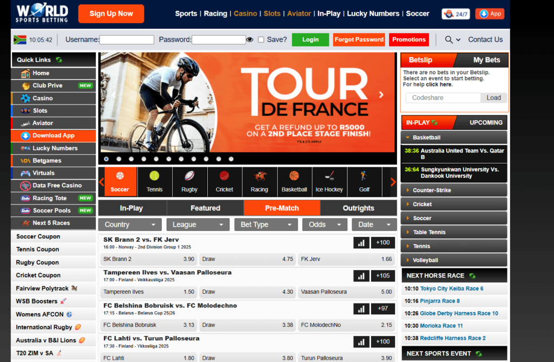
Task: Focus the Username input field
Action: pos(127,40)
